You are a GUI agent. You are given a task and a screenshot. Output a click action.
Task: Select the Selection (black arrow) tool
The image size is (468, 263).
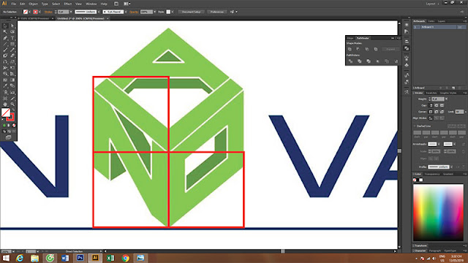(5, 26)
